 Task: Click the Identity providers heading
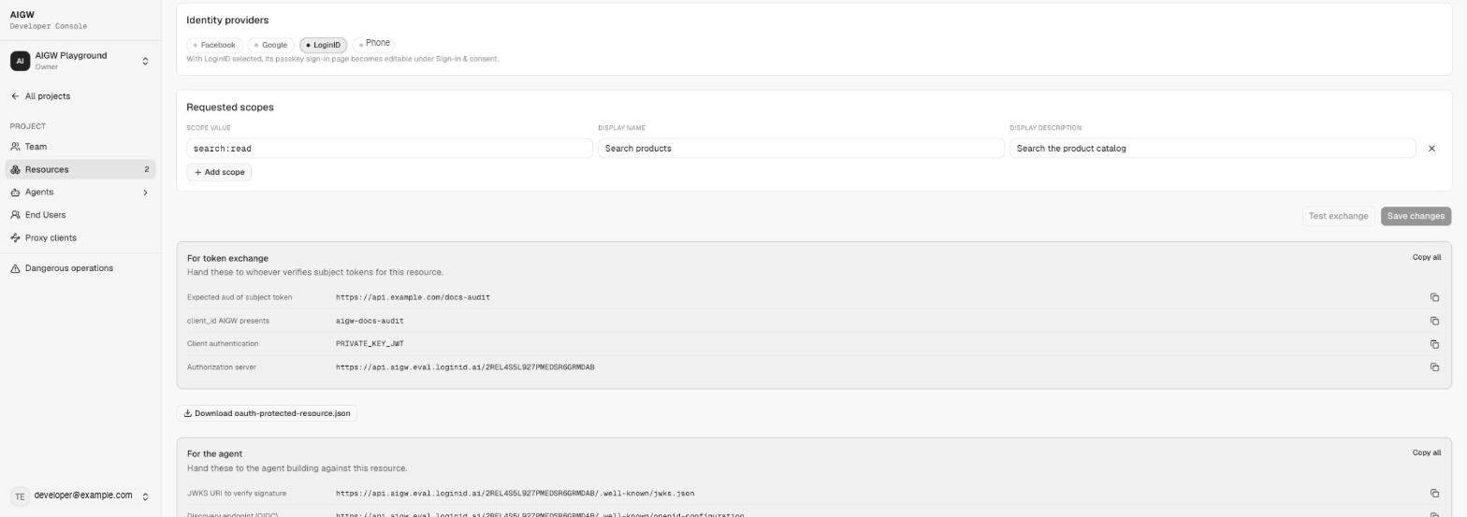click(x=227, y=20)
